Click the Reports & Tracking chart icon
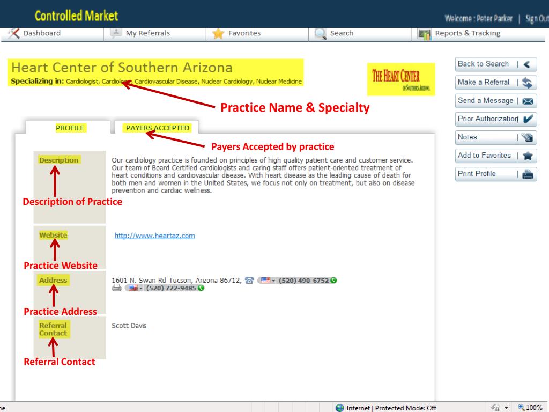This screenshot has width=549, height=412. coord(425,34)
